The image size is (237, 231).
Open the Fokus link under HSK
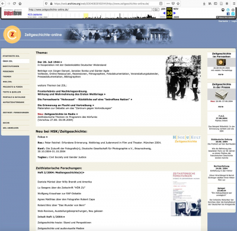click(43, 137)
